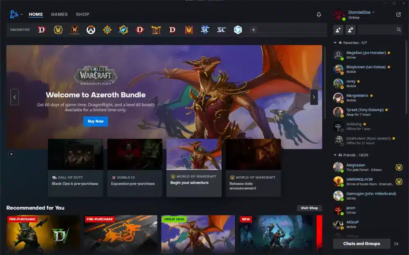The image size is (409, 255).
Task: Click the friends search input field
Action: pos(377,30)
